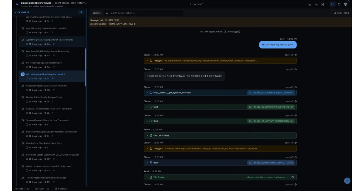364x191 pixels.
Task: Open session Dashboard UI/UX Design System Refactoring
Action: [52, 53]
